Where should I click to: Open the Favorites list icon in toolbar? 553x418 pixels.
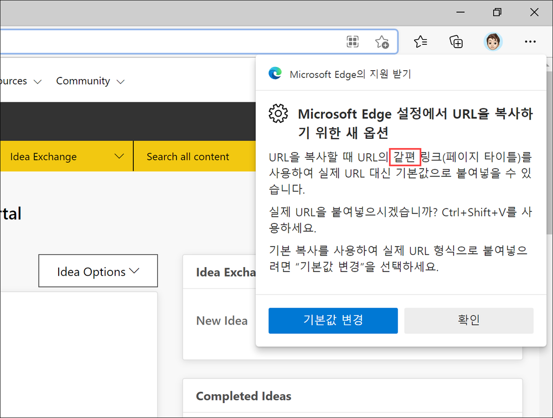pyautogui.click(x=420, y=42)
